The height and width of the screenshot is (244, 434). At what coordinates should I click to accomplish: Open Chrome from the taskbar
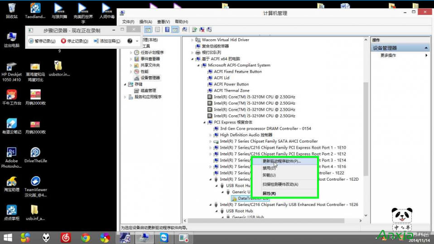tap(86, 238)
